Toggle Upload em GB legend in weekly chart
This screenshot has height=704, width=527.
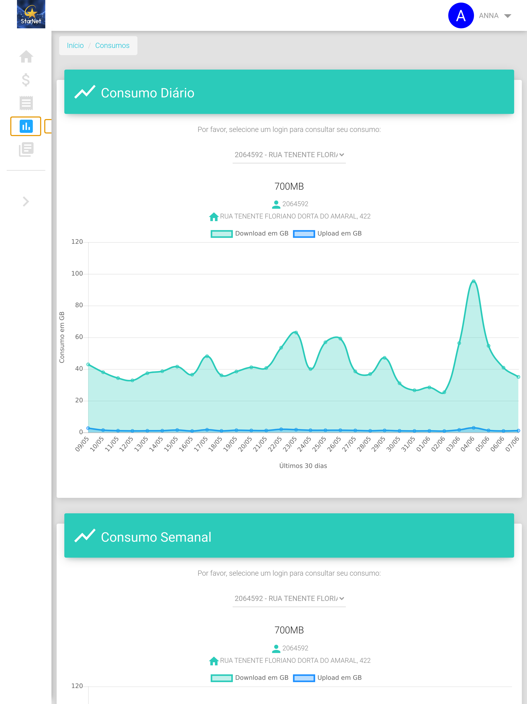click(327, 678)
